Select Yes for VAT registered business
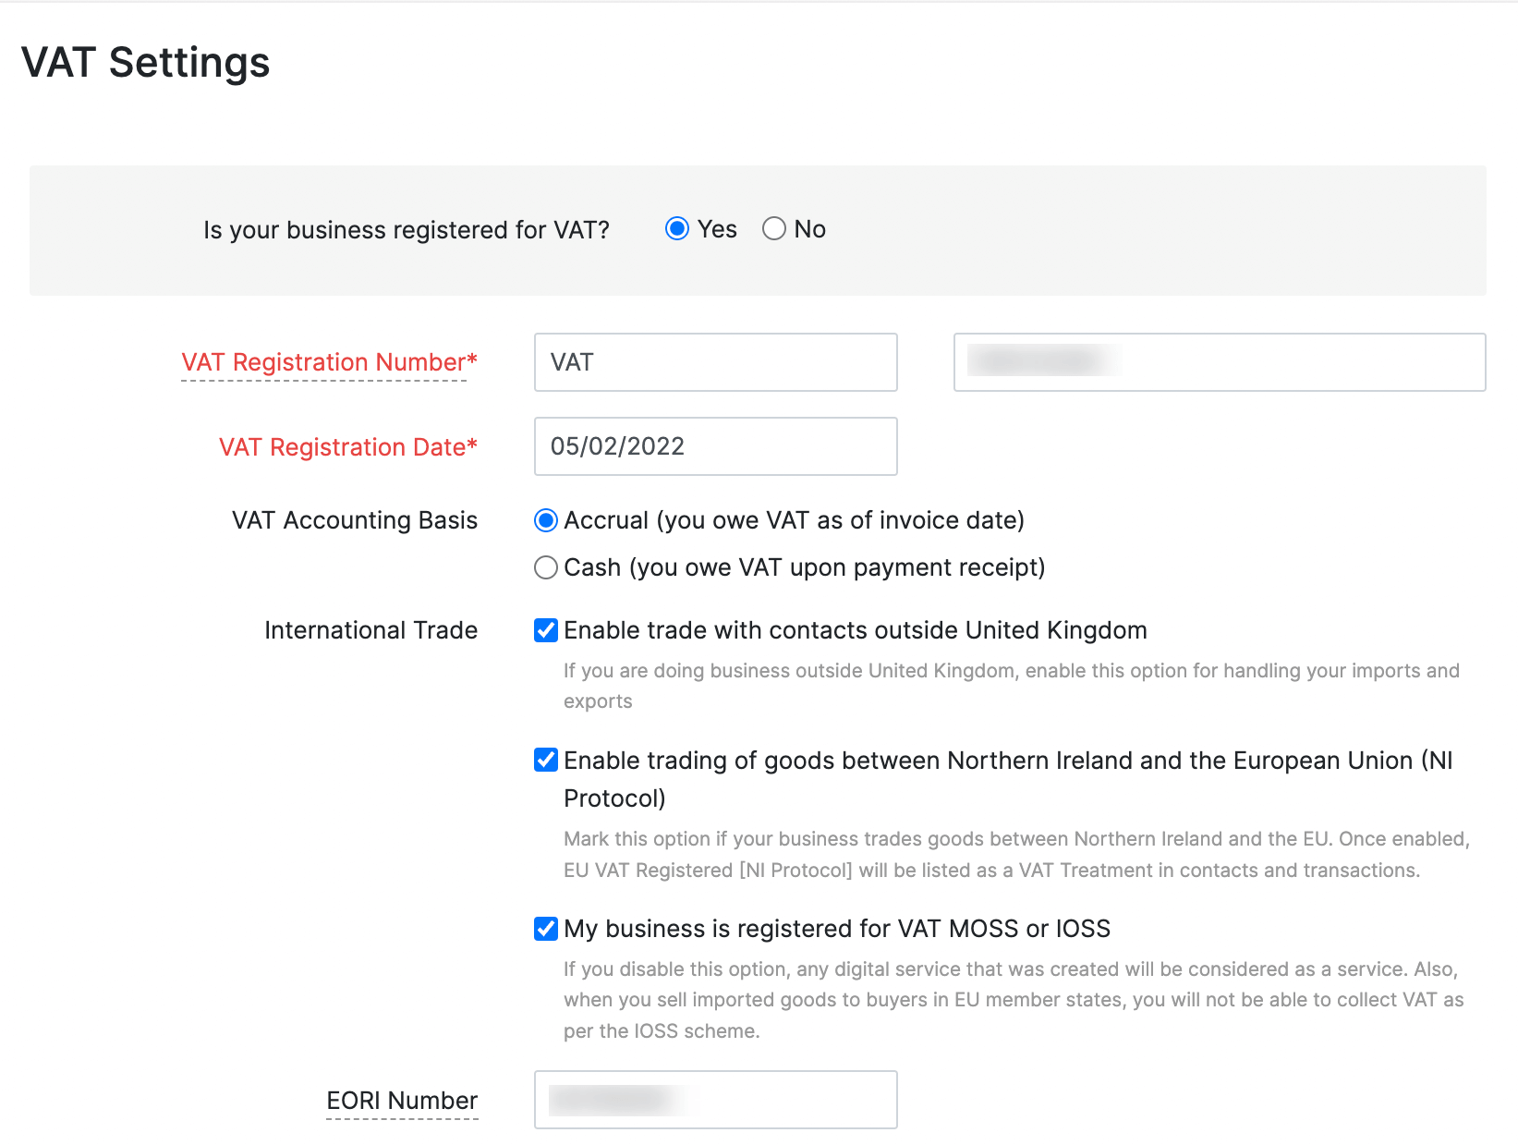 (677, 229)
